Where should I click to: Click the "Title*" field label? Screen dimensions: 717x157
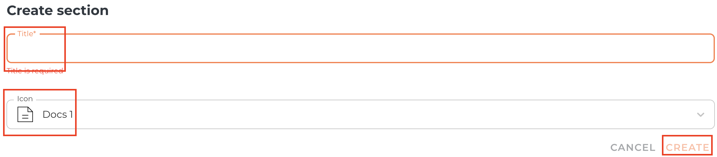pos(27,34)
